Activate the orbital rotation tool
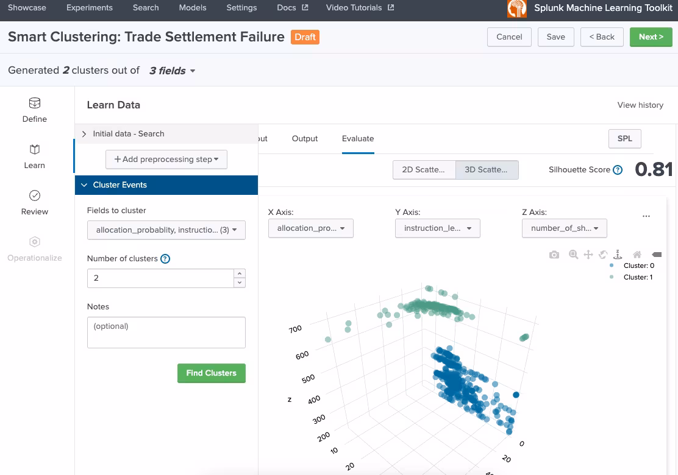Image resolution: width=678 pixels, height=475 pixels. coord(603,255)
